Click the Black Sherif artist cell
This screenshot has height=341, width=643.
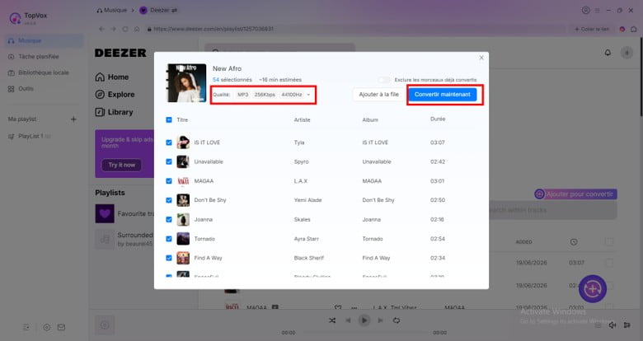pos(309,258)
